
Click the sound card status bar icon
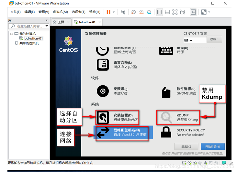tap(205, 163)
